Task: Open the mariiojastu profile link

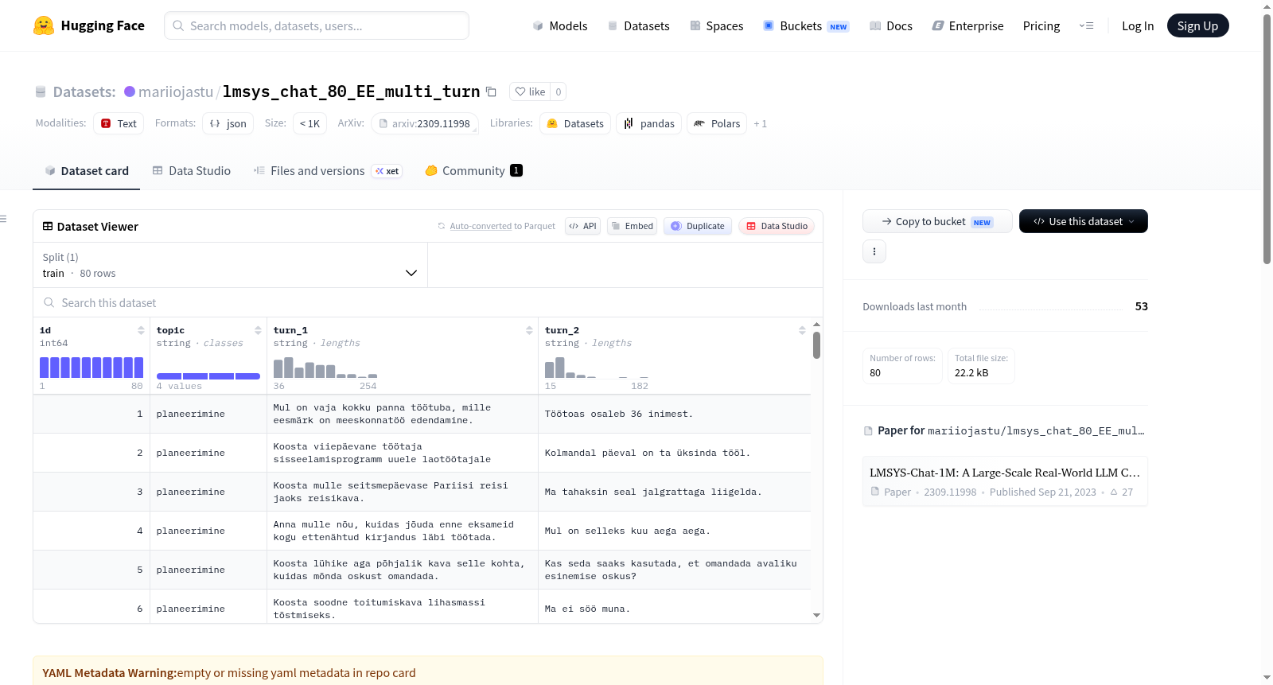Action: tap(175, 91)
